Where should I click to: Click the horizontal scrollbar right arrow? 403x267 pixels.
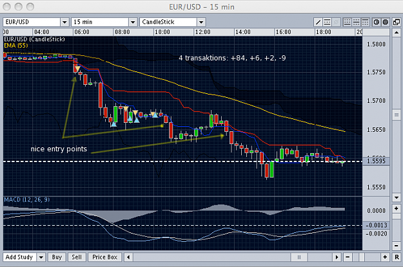click(x=337, y=257)
